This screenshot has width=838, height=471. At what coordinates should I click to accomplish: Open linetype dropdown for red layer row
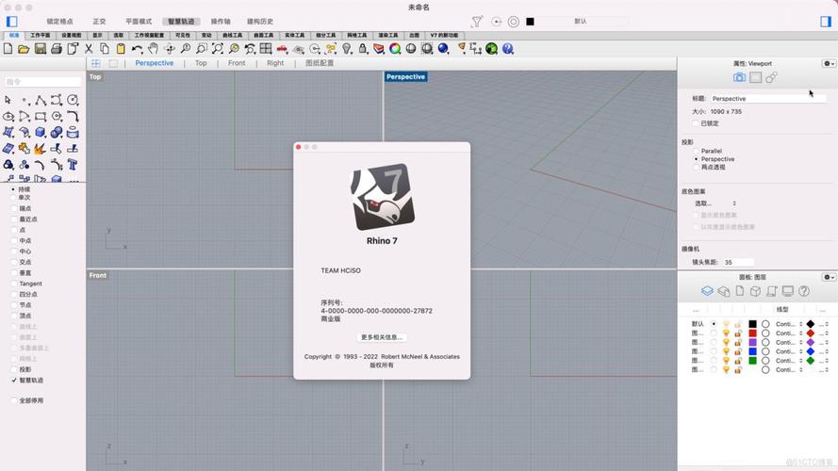789,333
